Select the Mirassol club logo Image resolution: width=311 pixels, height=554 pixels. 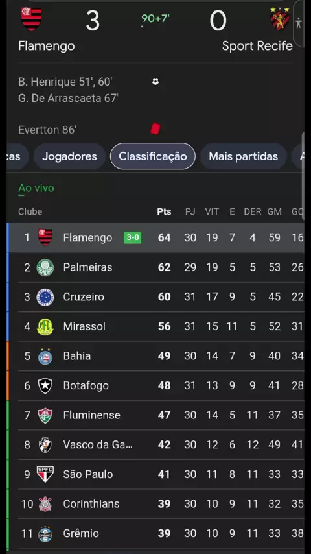tap(45, 326)
